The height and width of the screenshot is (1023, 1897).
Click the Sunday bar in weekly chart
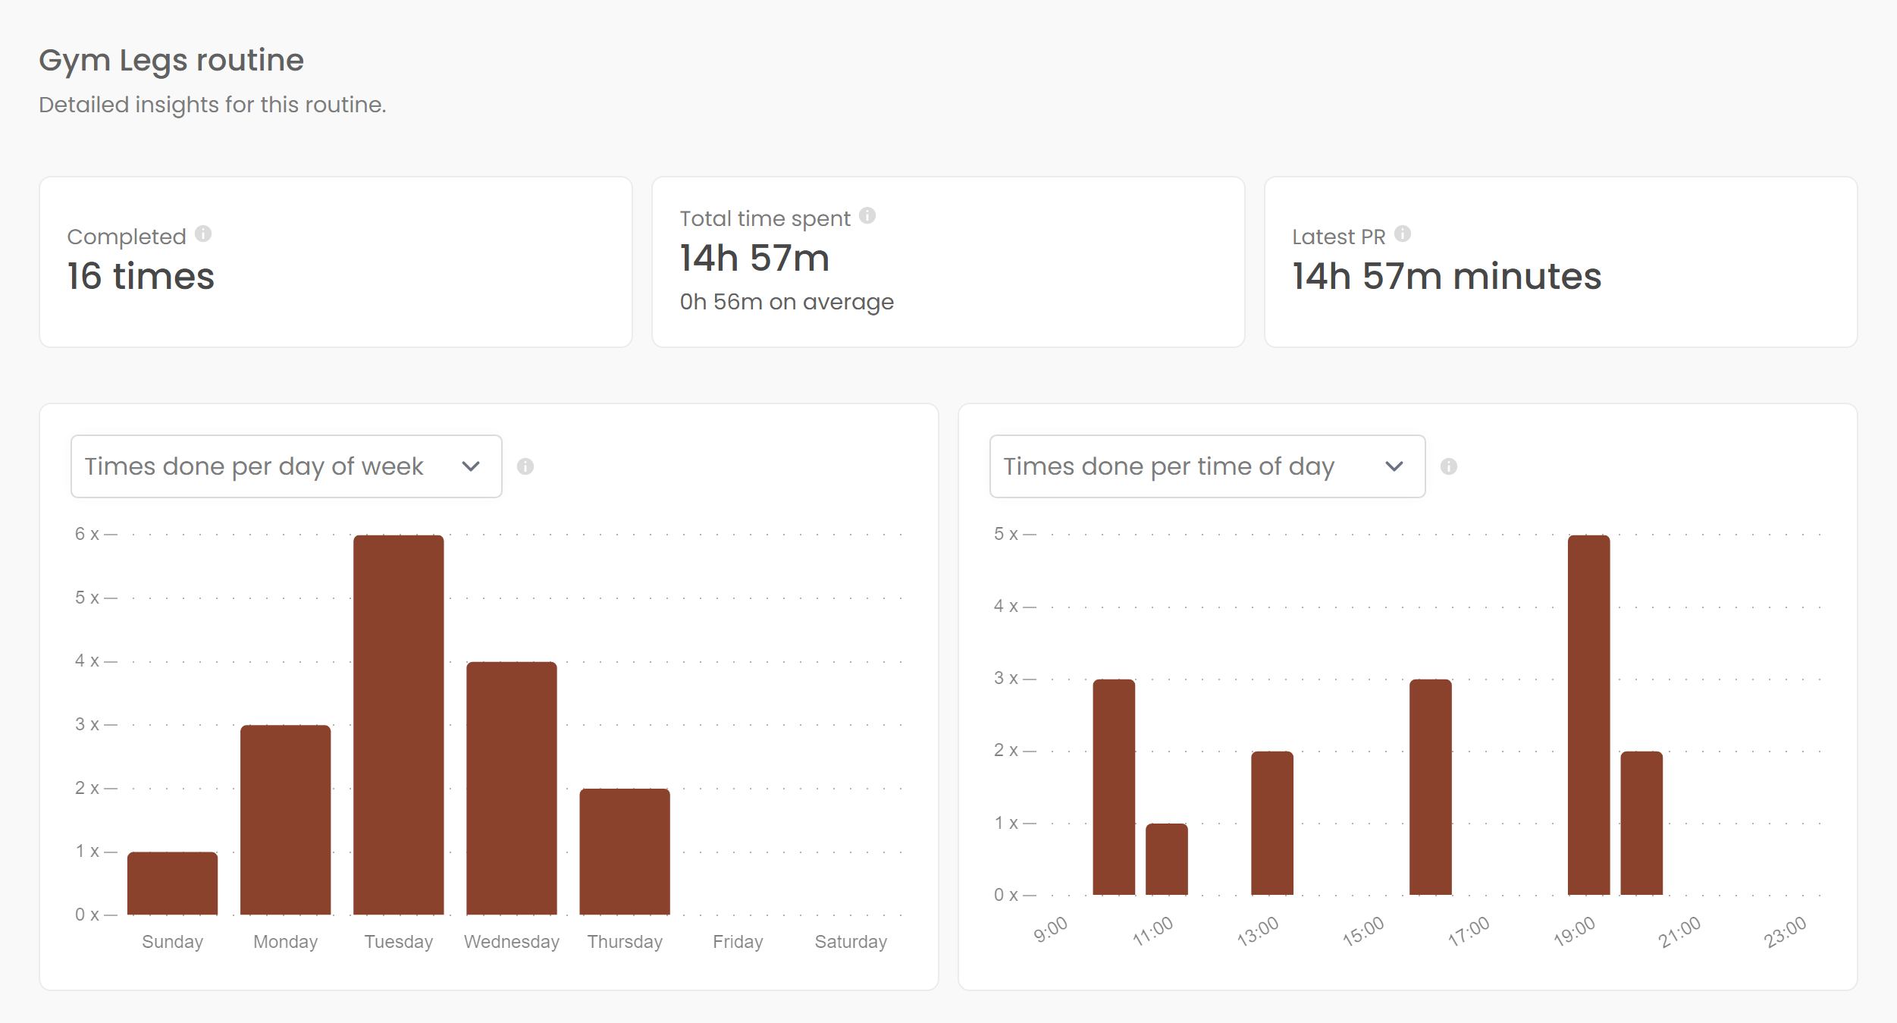pyautogui.click(x=172, y=883)
